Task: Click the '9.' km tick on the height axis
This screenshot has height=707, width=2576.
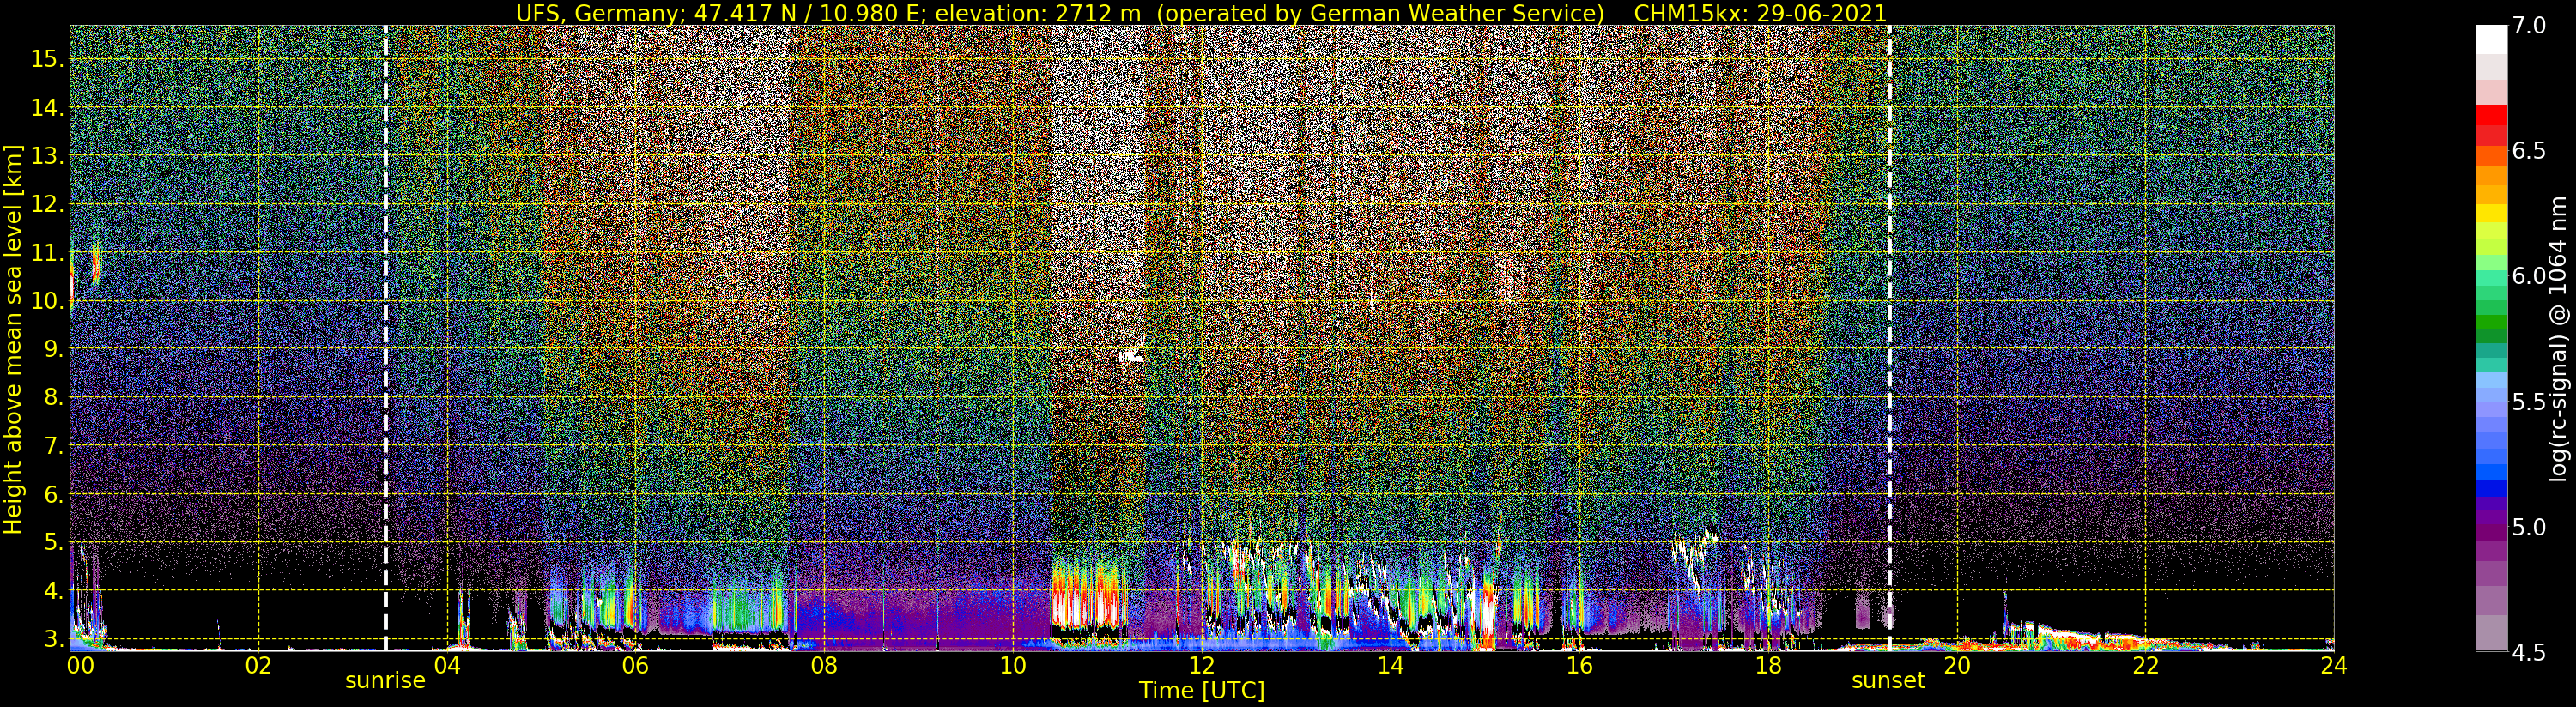Action: coord(53,349)
